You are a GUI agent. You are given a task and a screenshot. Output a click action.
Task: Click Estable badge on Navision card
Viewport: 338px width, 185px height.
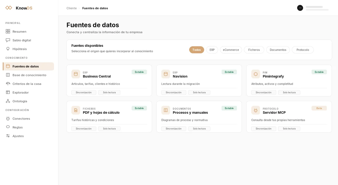(x=229, y=72)
